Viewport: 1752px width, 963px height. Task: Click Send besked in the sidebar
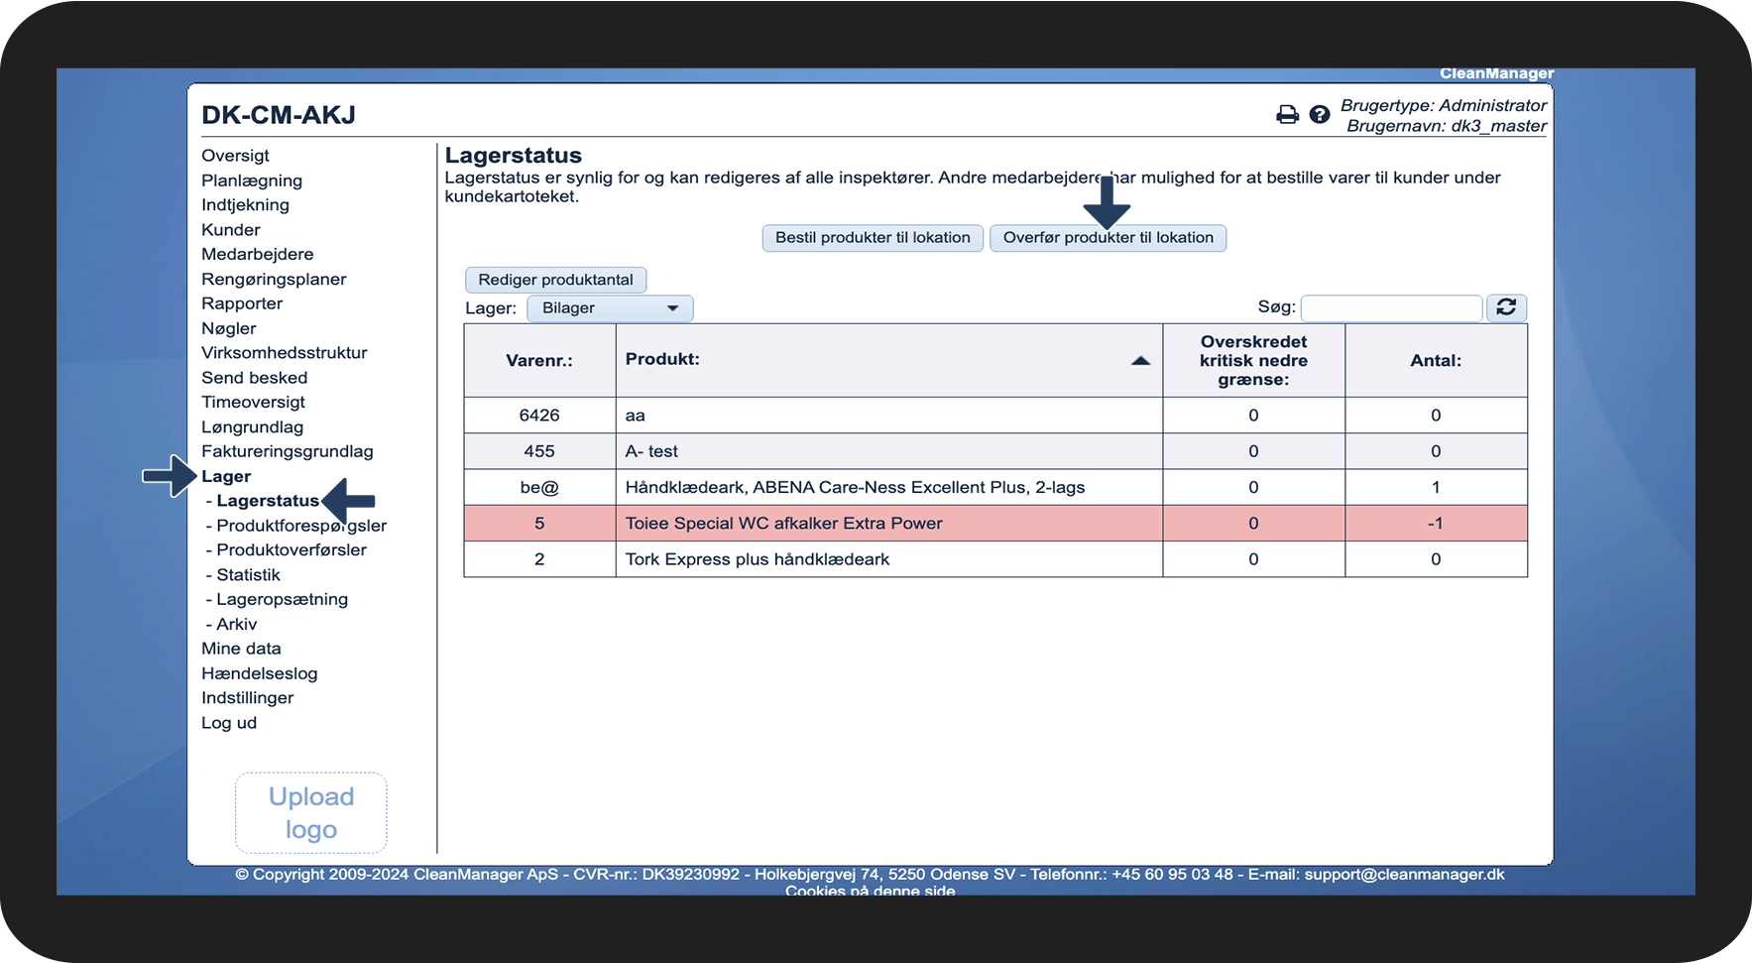pyautogui.click(x=255, y=378)
